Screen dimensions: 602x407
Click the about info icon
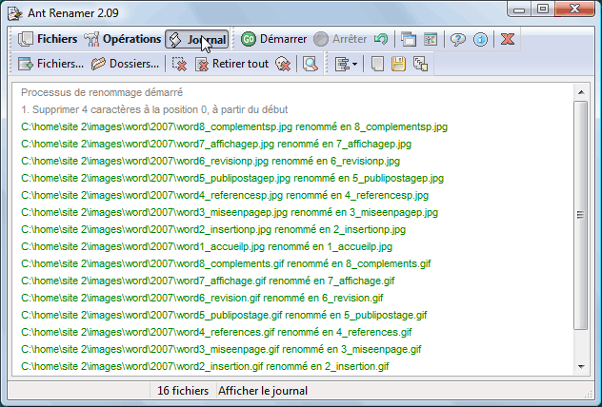pos(481,39)
